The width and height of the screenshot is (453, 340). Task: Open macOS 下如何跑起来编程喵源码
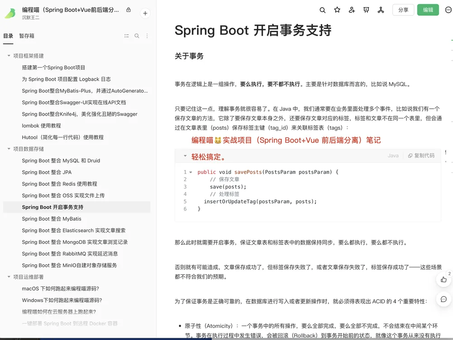click(60, 288)
